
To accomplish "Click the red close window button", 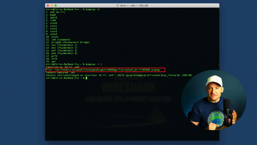I will tap(48, 6).
